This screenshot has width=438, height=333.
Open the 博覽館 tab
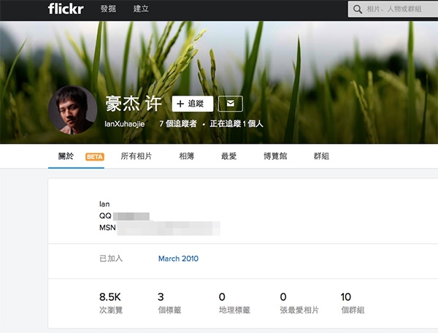(275, 156)
